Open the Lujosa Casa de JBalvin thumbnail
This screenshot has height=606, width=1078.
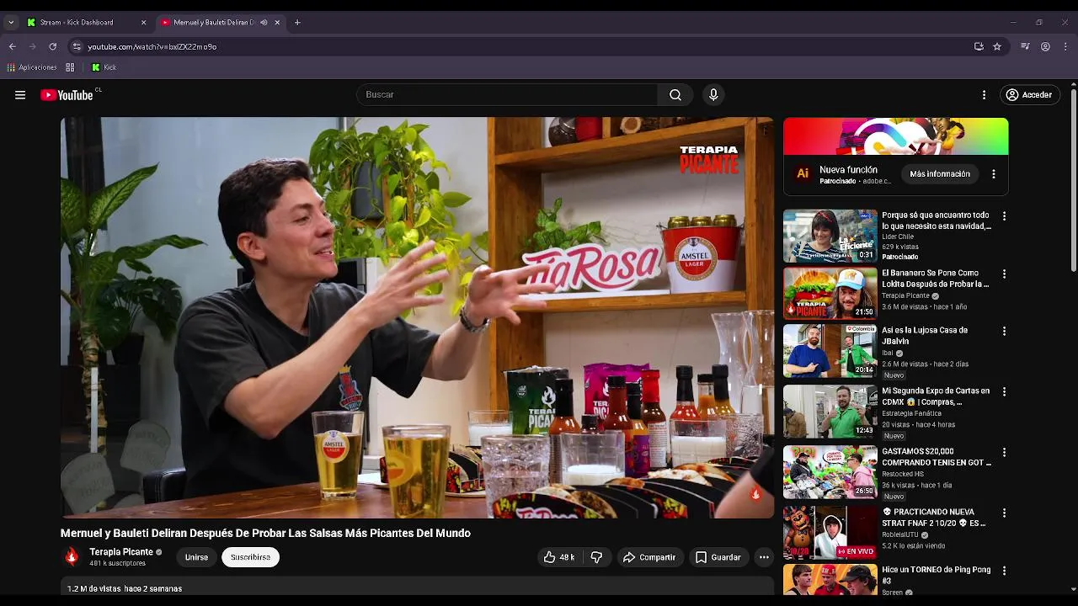(x=830, y=351)
